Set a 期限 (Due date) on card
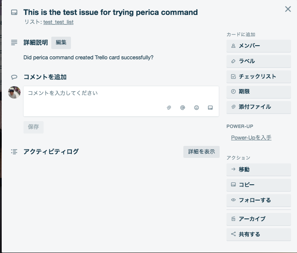This screenshot has width=297, height=253. 259,92
